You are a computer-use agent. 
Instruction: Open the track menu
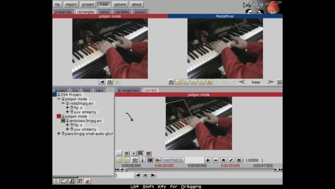pos(104,4)
